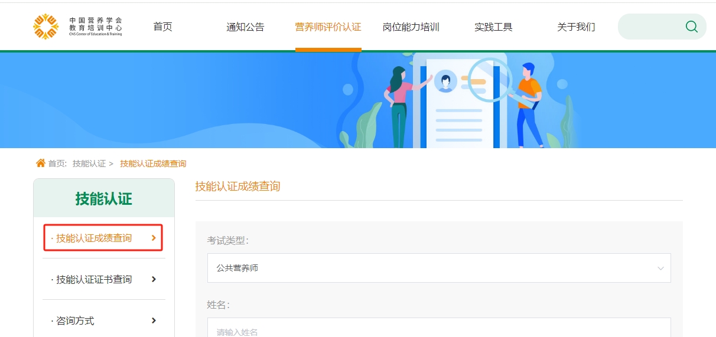This screenshot has height=337, width=716.
Task: Click the chevron next to 技能认证成绩查询
Action: click(x=154, y=238)
